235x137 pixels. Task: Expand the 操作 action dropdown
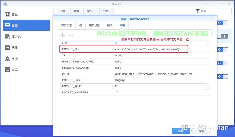(90, 11)
